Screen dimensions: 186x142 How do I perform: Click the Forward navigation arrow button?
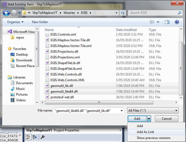[x=14, y=13]
